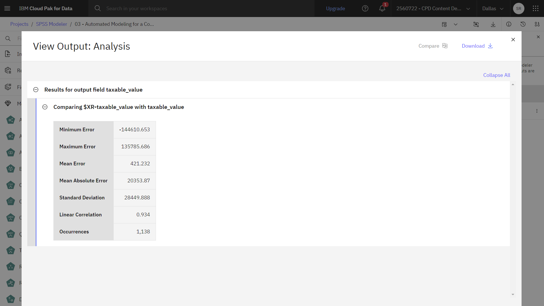Click the Linear Correlation row label
The width and height of the screenshot is (544, 306).
pyautogui.click(x=80, y=215)
